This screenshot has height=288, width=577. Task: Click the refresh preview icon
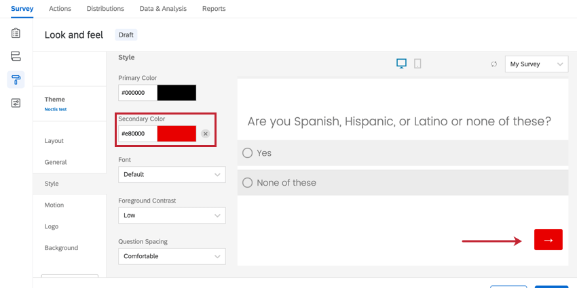pos(494,64)
